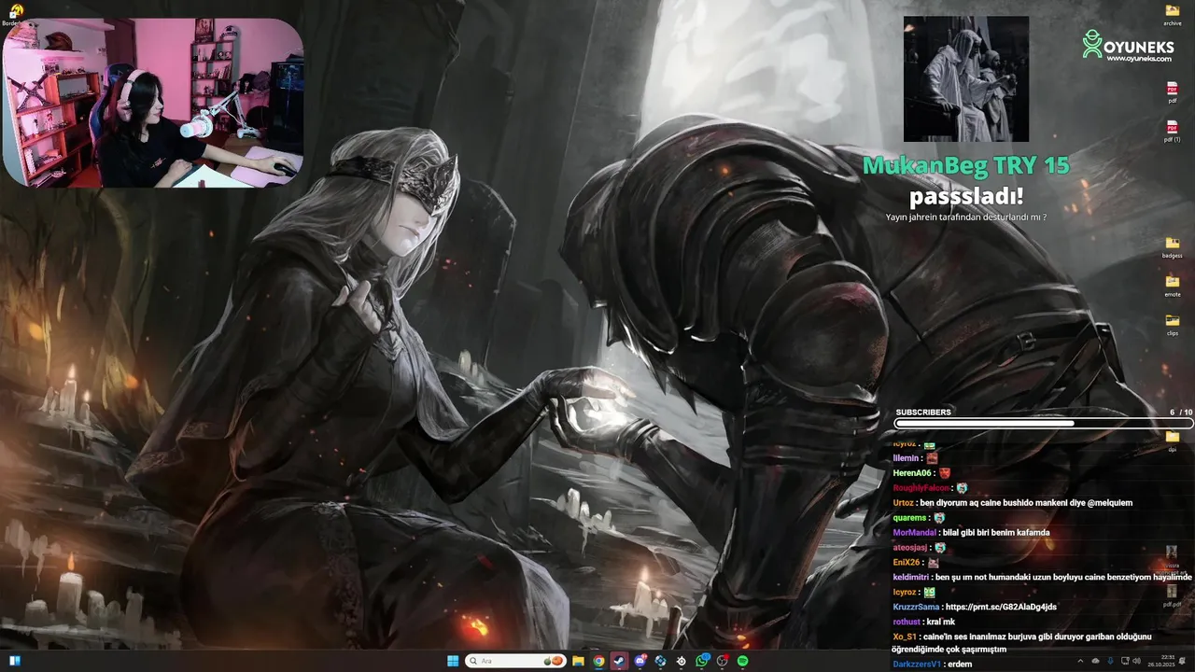Open Discord from the taskbar
This screenshot has width=1195, height=672.
[x=640, y=661]
